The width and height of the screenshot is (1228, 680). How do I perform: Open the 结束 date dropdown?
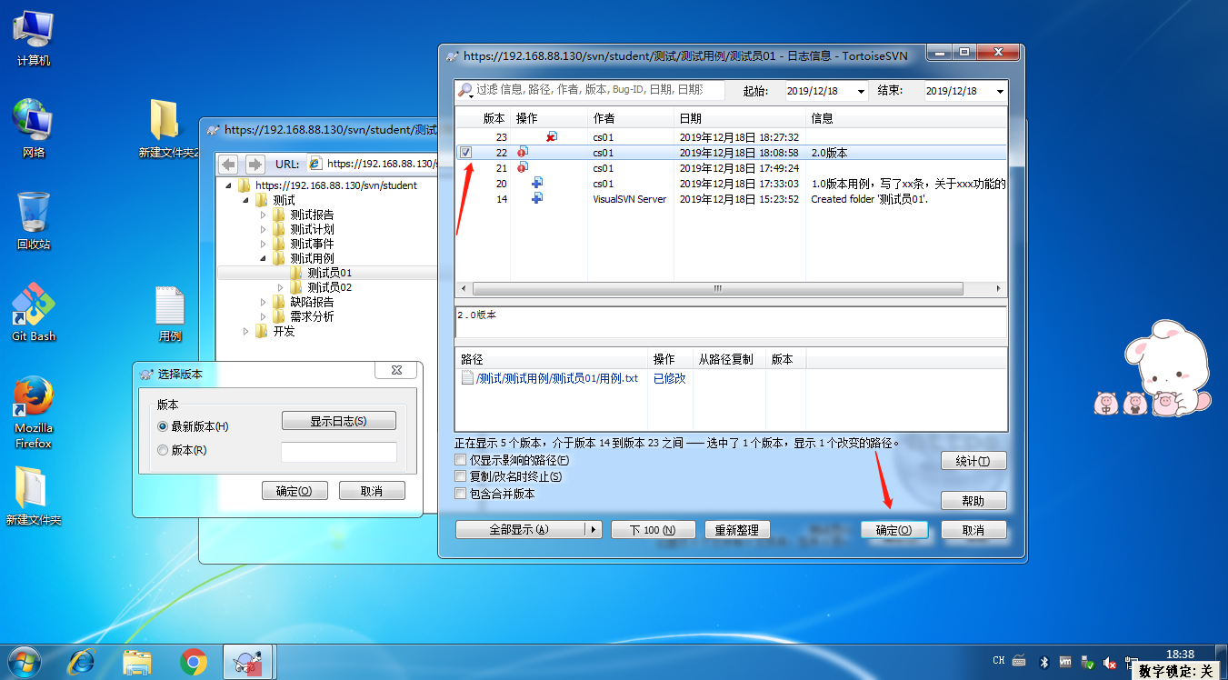[1000, 91]
